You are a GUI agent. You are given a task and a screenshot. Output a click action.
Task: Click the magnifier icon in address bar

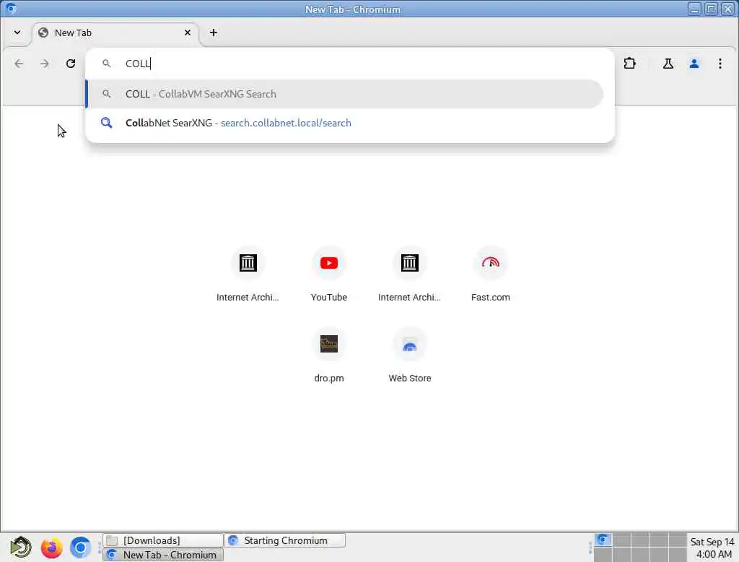(x=107, y=64)
